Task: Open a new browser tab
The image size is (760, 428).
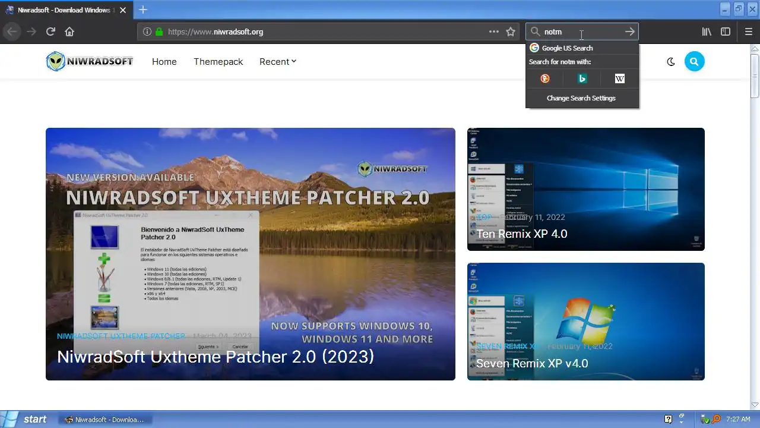Action: [x=142, y=10]
